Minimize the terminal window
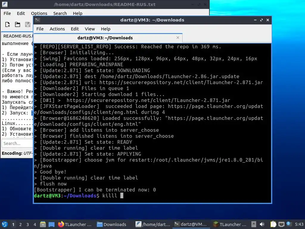This screenshot has width=305, height=229. point(255,20)
